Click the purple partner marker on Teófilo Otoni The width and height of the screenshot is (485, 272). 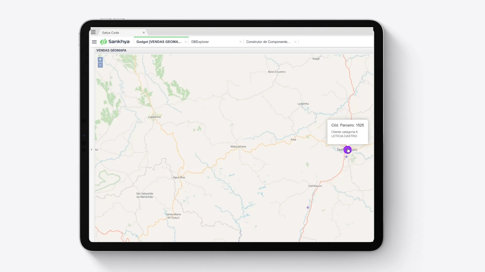[x=348, y=150]
